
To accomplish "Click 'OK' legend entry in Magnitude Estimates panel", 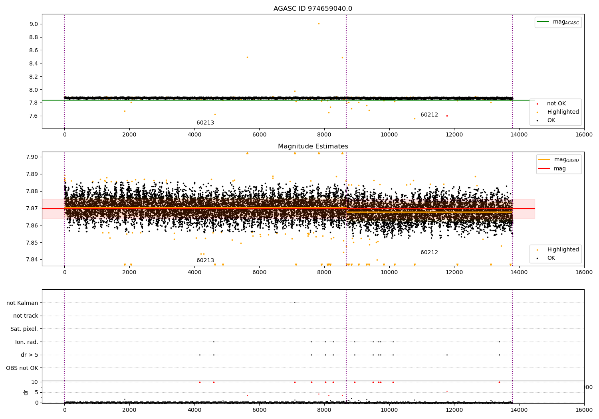I will [x=551, y=258].
